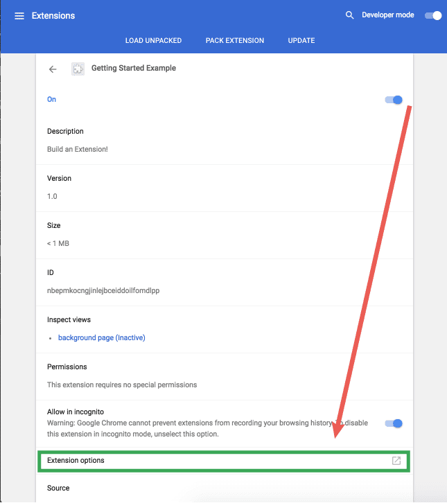The image size is (447, 503).
Task: Click the extension ID string
Action: point(103,290)
